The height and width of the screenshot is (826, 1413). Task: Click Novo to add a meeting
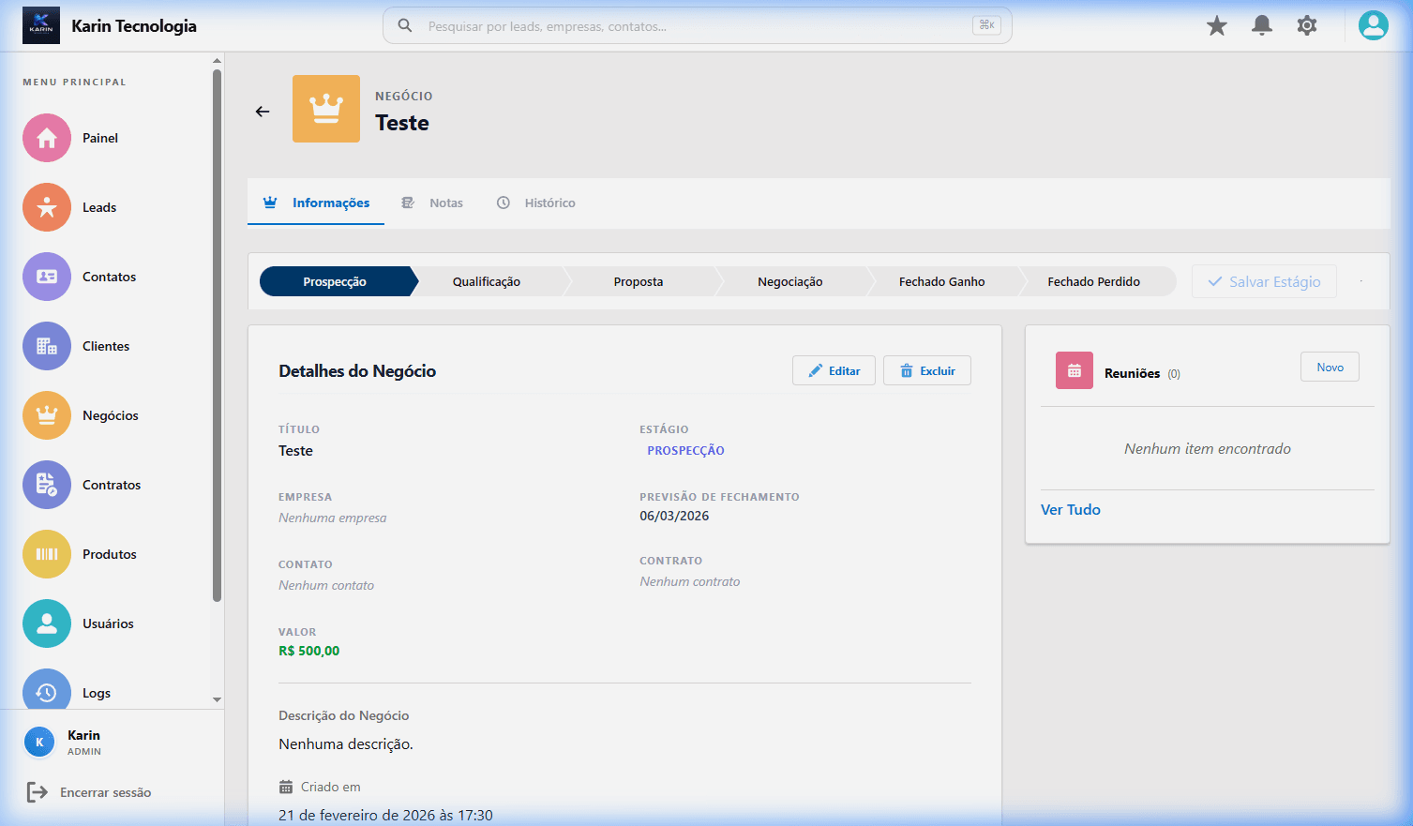[x=1329, y=368]
